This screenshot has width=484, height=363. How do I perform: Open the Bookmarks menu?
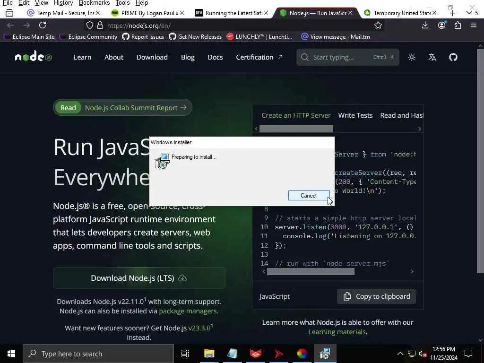[x=94, y=3]
